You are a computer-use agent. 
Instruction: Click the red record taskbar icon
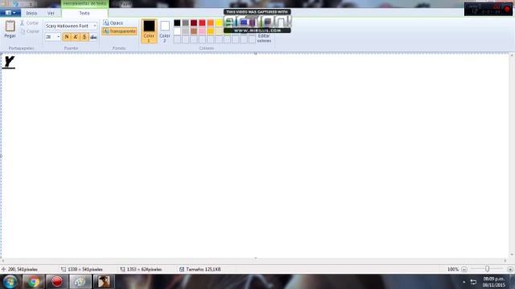coord(57,282)
